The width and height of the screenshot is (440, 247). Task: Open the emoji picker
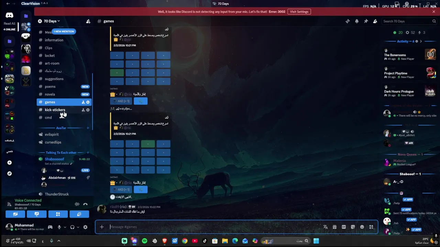[x=362, y=227]
